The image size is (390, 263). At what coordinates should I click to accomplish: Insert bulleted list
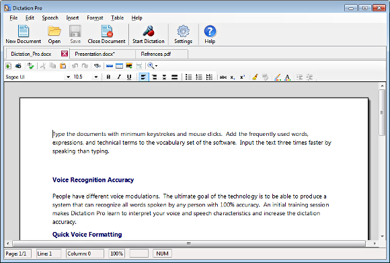(x=188, y=77)
